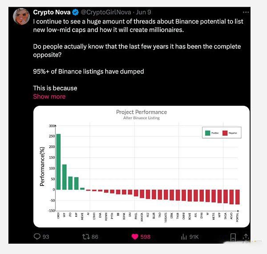Open the Crypto Nova display name link
Viewport: 267px width, 254px height.
52,12
